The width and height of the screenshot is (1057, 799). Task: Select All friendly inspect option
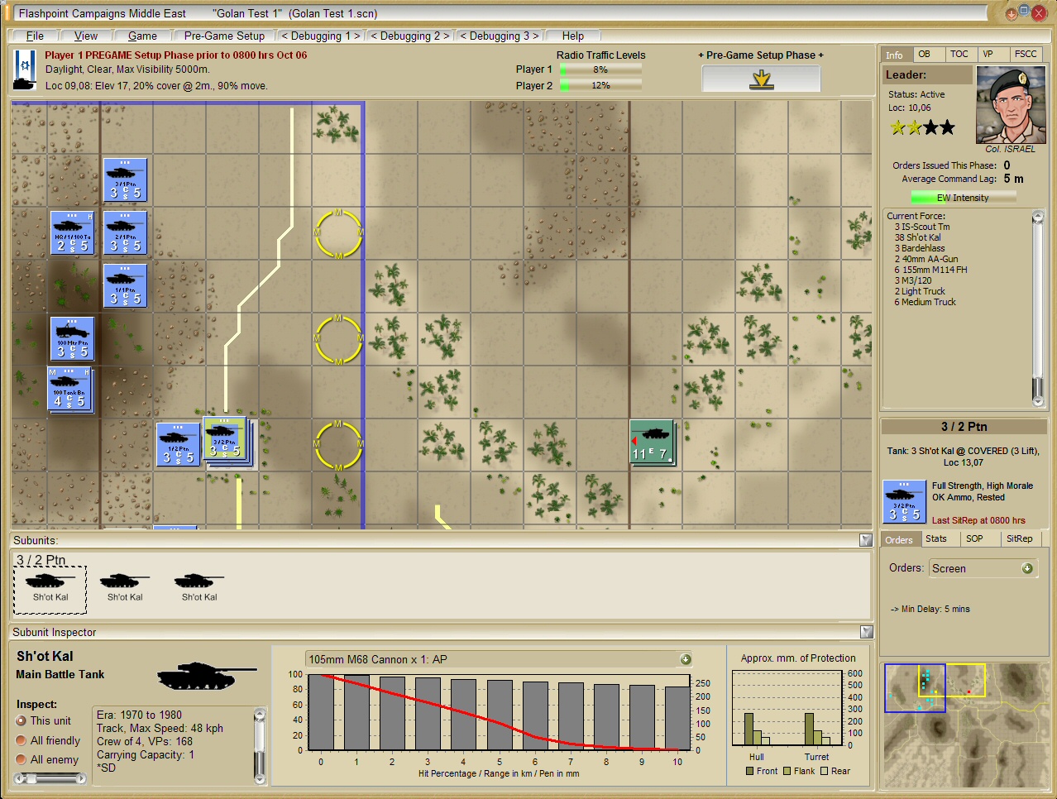[x=22, y=740]
